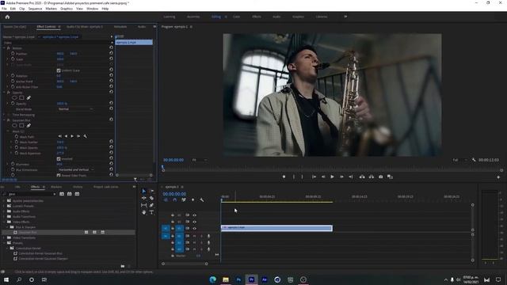Viewport: 507px width, 285px height.
Task: Select the Slip tool
Action: pos(144,205)
